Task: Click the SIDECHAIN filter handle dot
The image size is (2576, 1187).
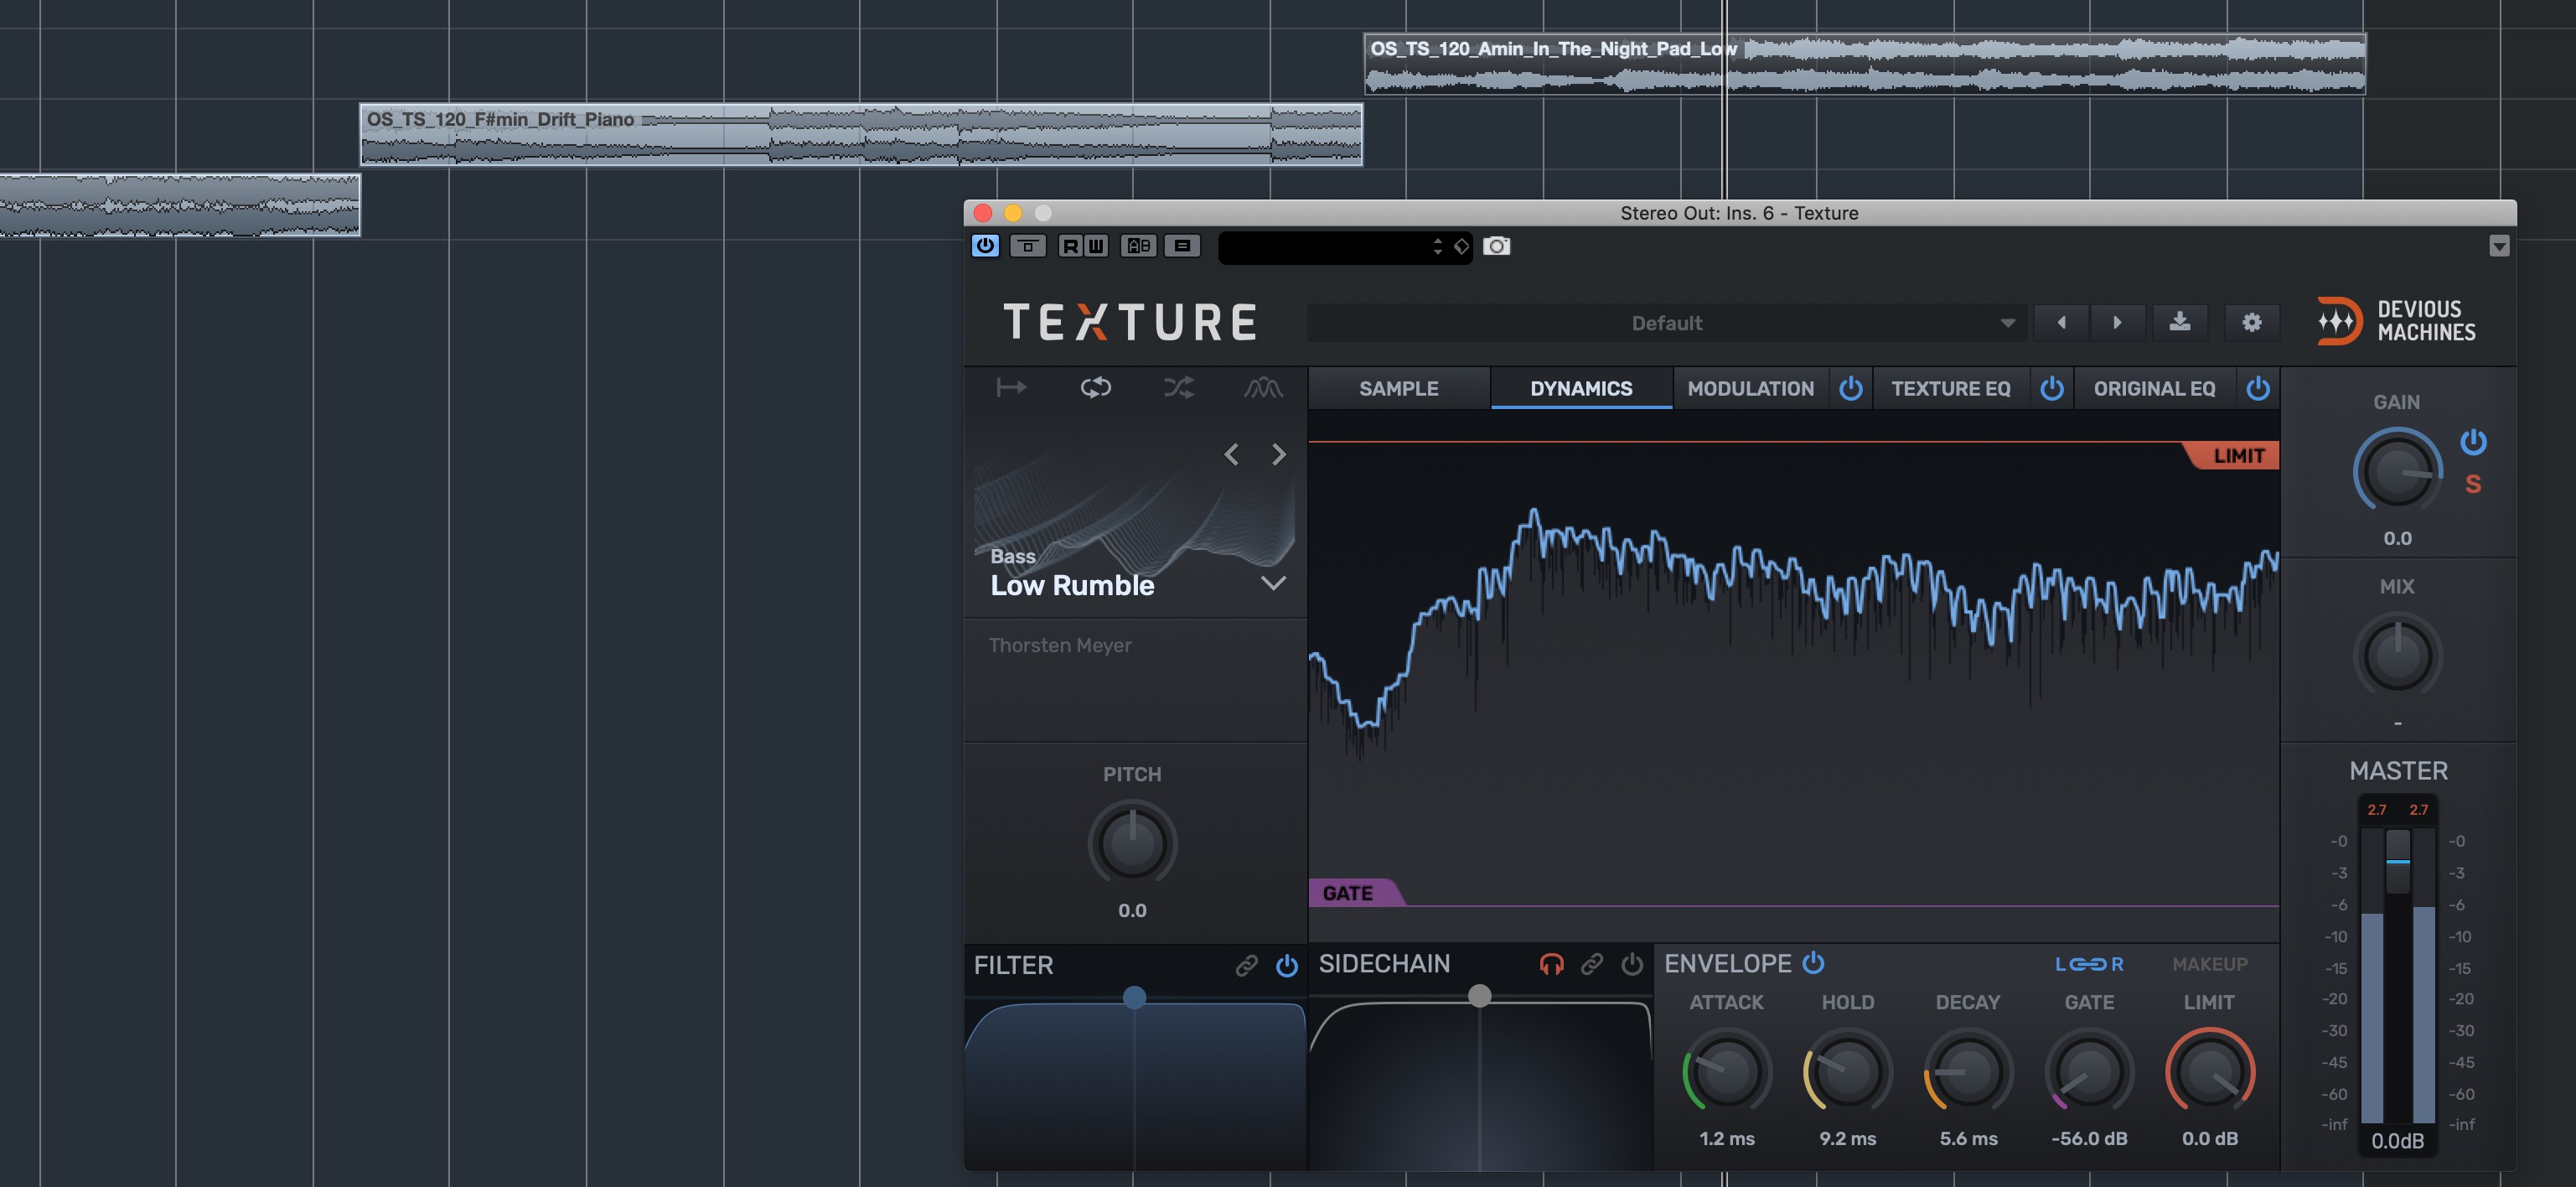Action: coord(1479,995)
